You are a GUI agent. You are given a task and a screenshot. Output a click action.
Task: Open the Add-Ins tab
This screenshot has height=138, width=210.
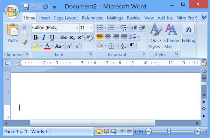click(165, 18)
